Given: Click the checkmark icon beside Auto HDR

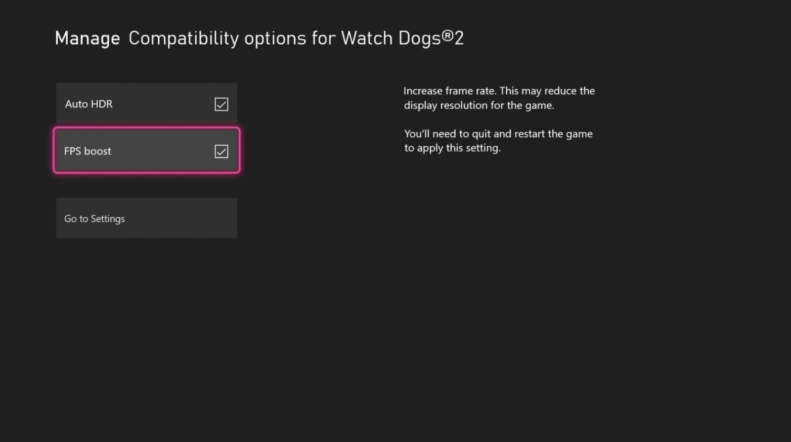Looking at the screenshot, I should pyautogui.click(x=221, y=104).
